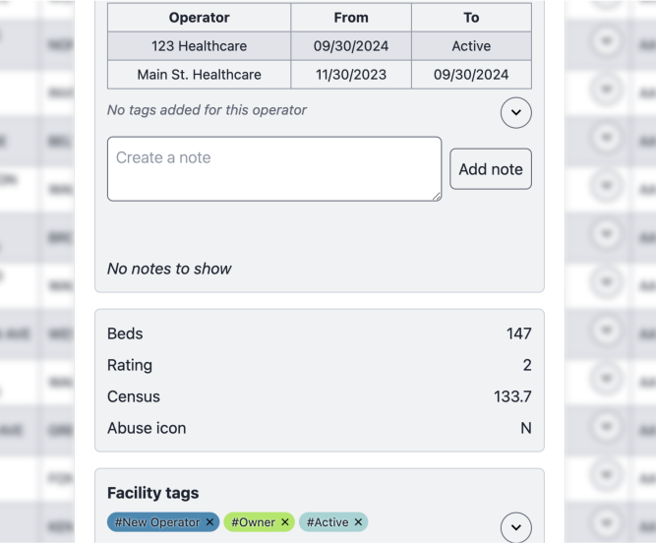
Task: Click the 11/30/2023 start date cell
Action: [x=351, y=75]
